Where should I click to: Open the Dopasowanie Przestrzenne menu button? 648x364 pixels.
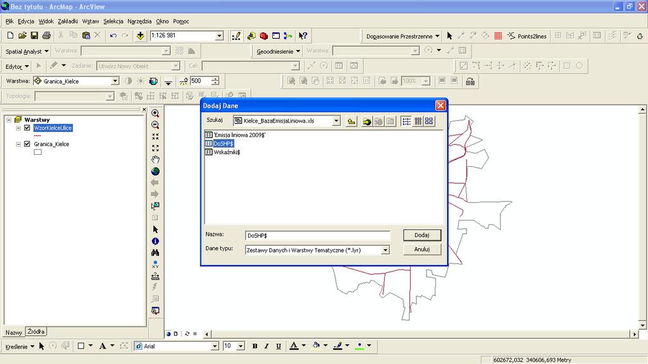point(402,36)
